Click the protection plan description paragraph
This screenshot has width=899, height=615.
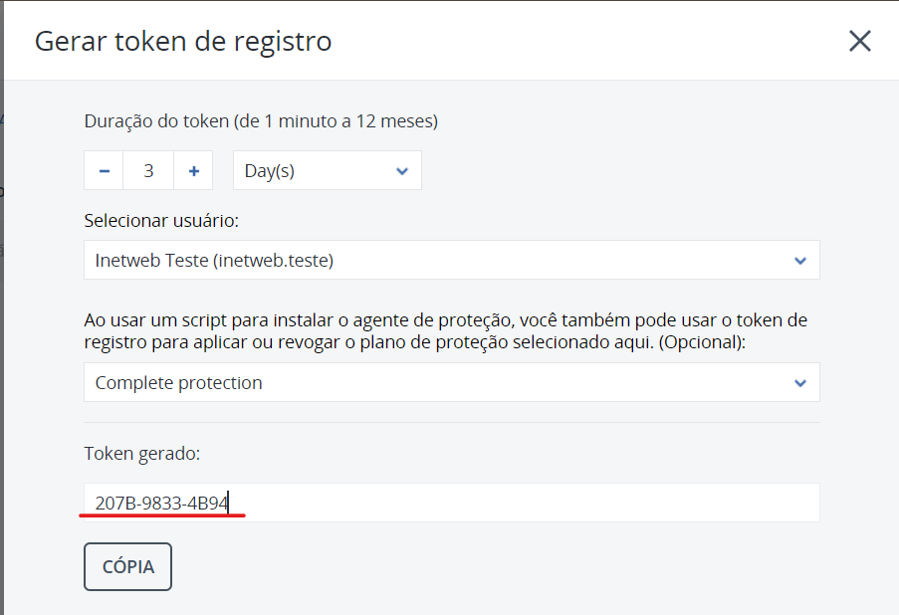pos(445,330)
